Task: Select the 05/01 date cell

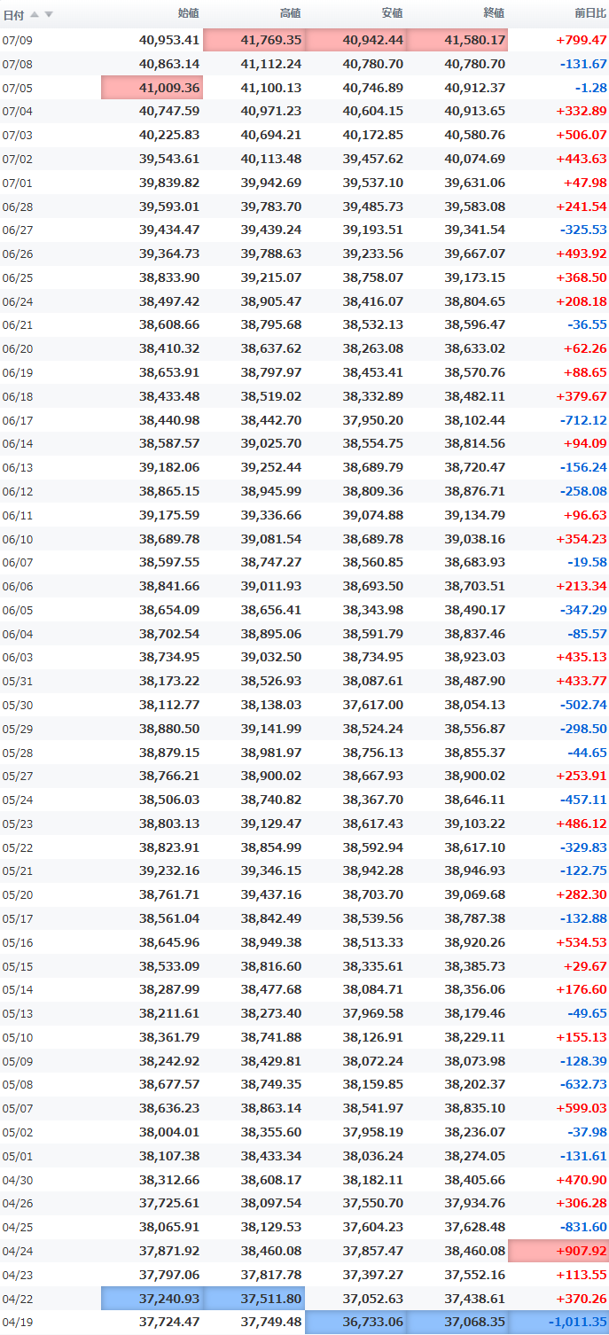Action: click(x=18, y=1156)
